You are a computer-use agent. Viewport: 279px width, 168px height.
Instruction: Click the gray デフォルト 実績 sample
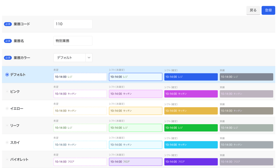point(246,77)
